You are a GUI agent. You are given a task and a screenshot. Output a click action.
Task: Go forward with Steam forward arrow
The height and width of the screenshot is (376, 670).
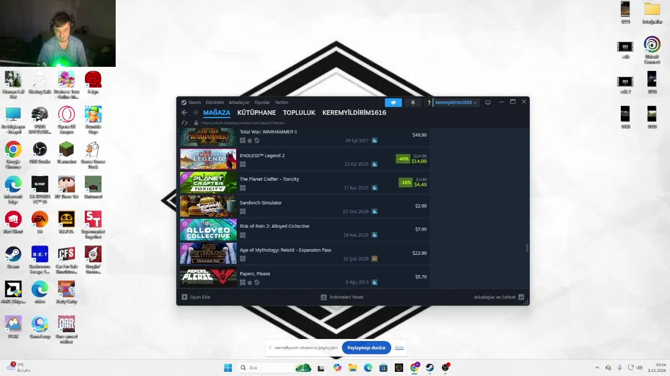(x=195, y=112)
